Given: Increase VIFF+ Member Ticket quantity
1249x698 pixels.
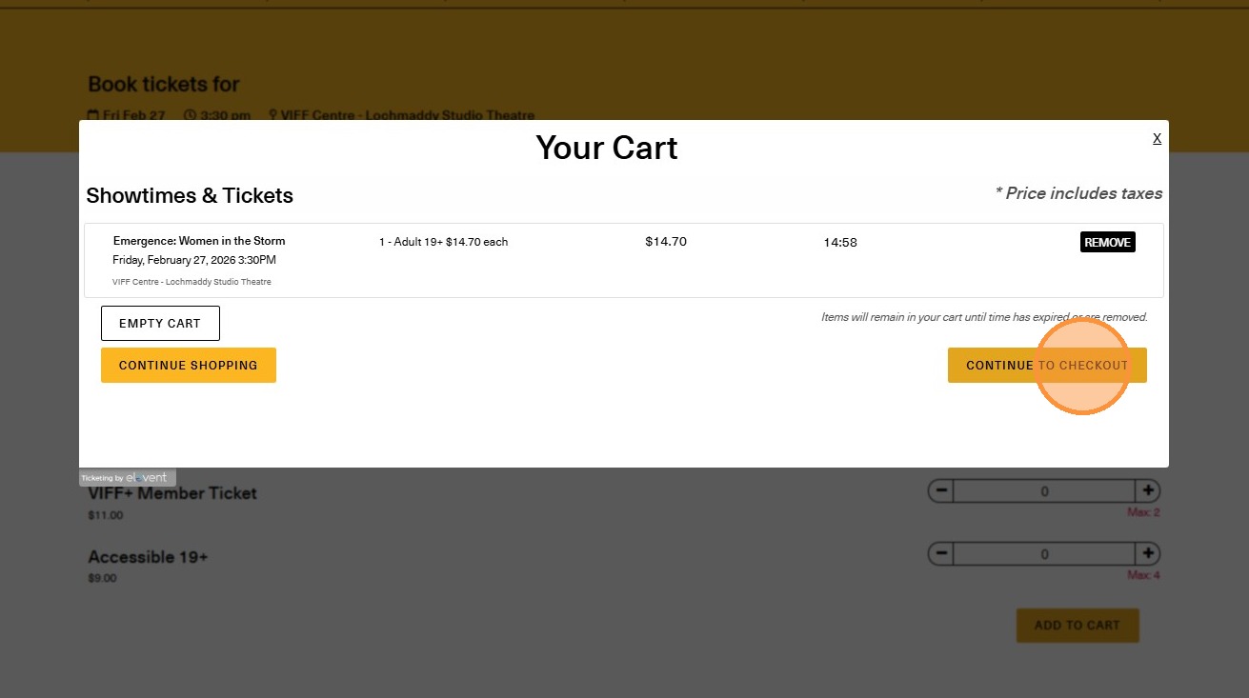Looking at the screenshot, I should tap(1148, 491).
